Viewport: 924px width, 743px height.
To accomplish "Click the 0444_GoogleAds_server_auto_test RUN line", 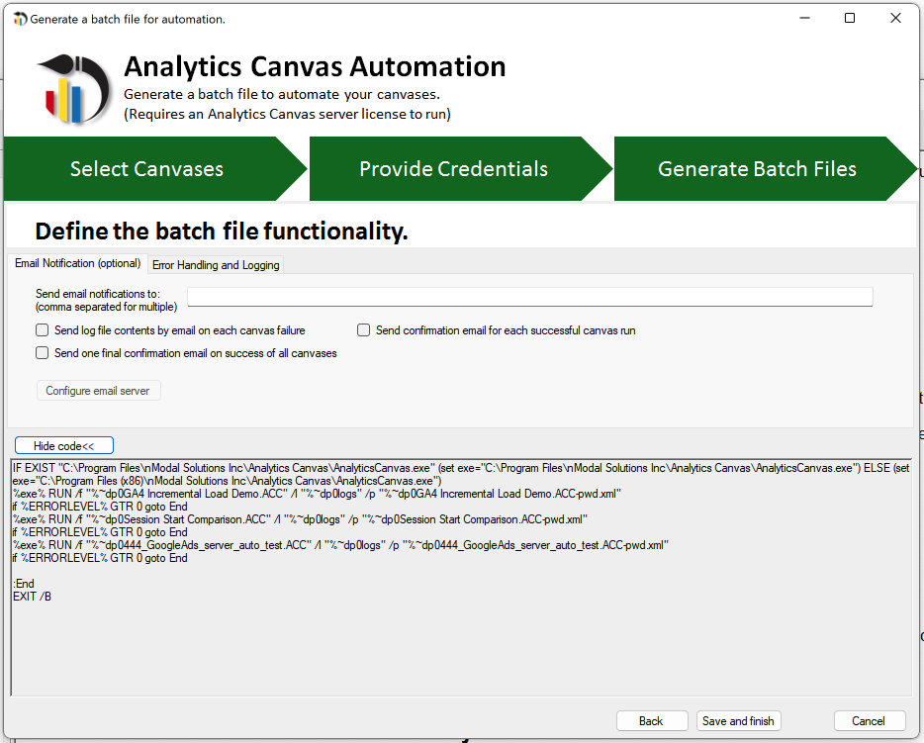I will coord(340,545).
